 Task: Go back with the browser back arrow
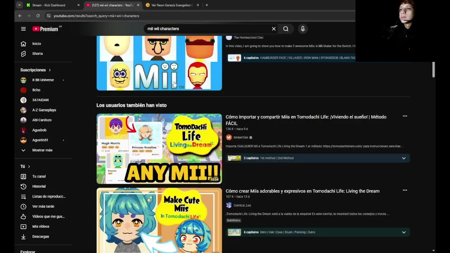tap(20, 16)
